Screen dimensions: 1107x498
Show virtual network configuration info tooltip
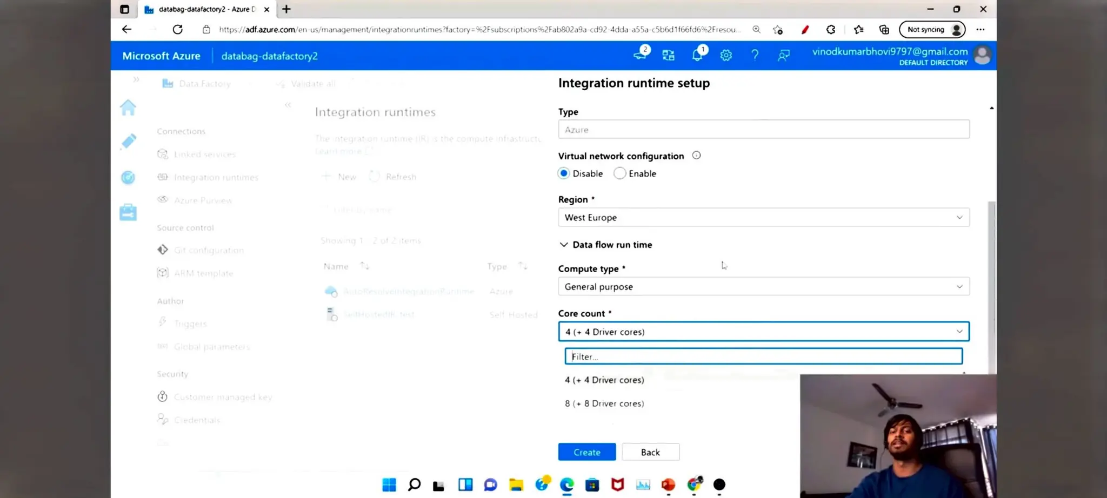click(696, 156)
